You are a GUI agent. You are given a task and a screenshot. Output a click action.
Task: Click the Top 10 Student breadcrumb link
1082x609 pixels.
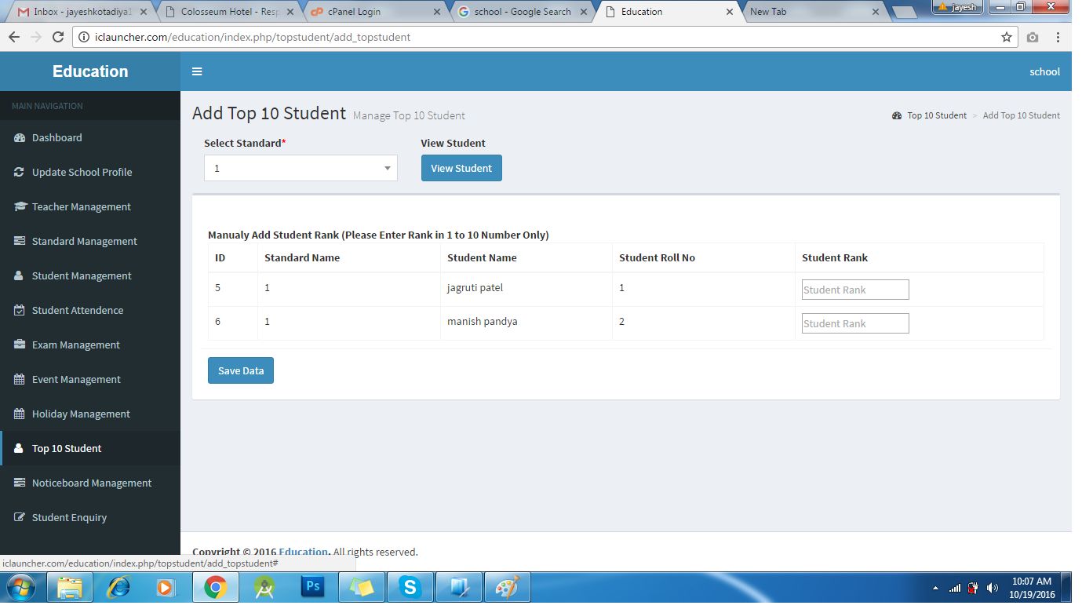pyautogui.click(x=937, y=115)
